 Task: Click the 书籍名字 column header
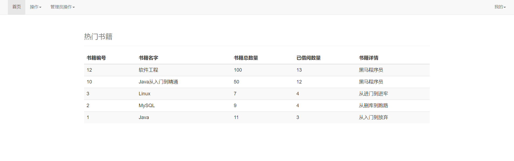coord(148,58)
